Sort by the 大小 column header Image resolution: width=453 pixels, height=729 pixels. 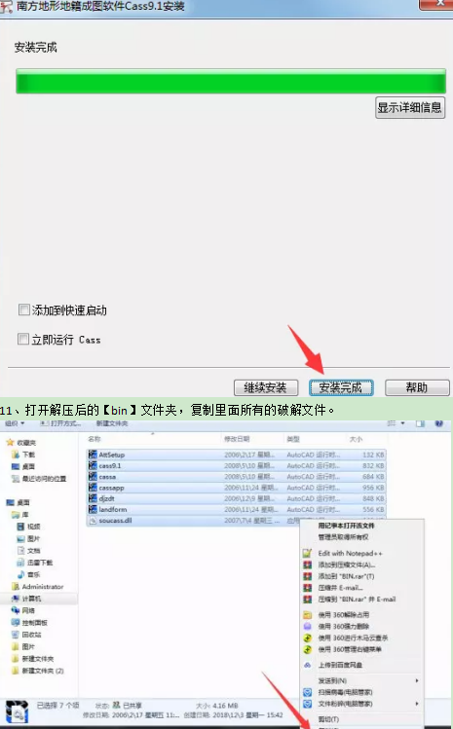[x=356, y=439]
